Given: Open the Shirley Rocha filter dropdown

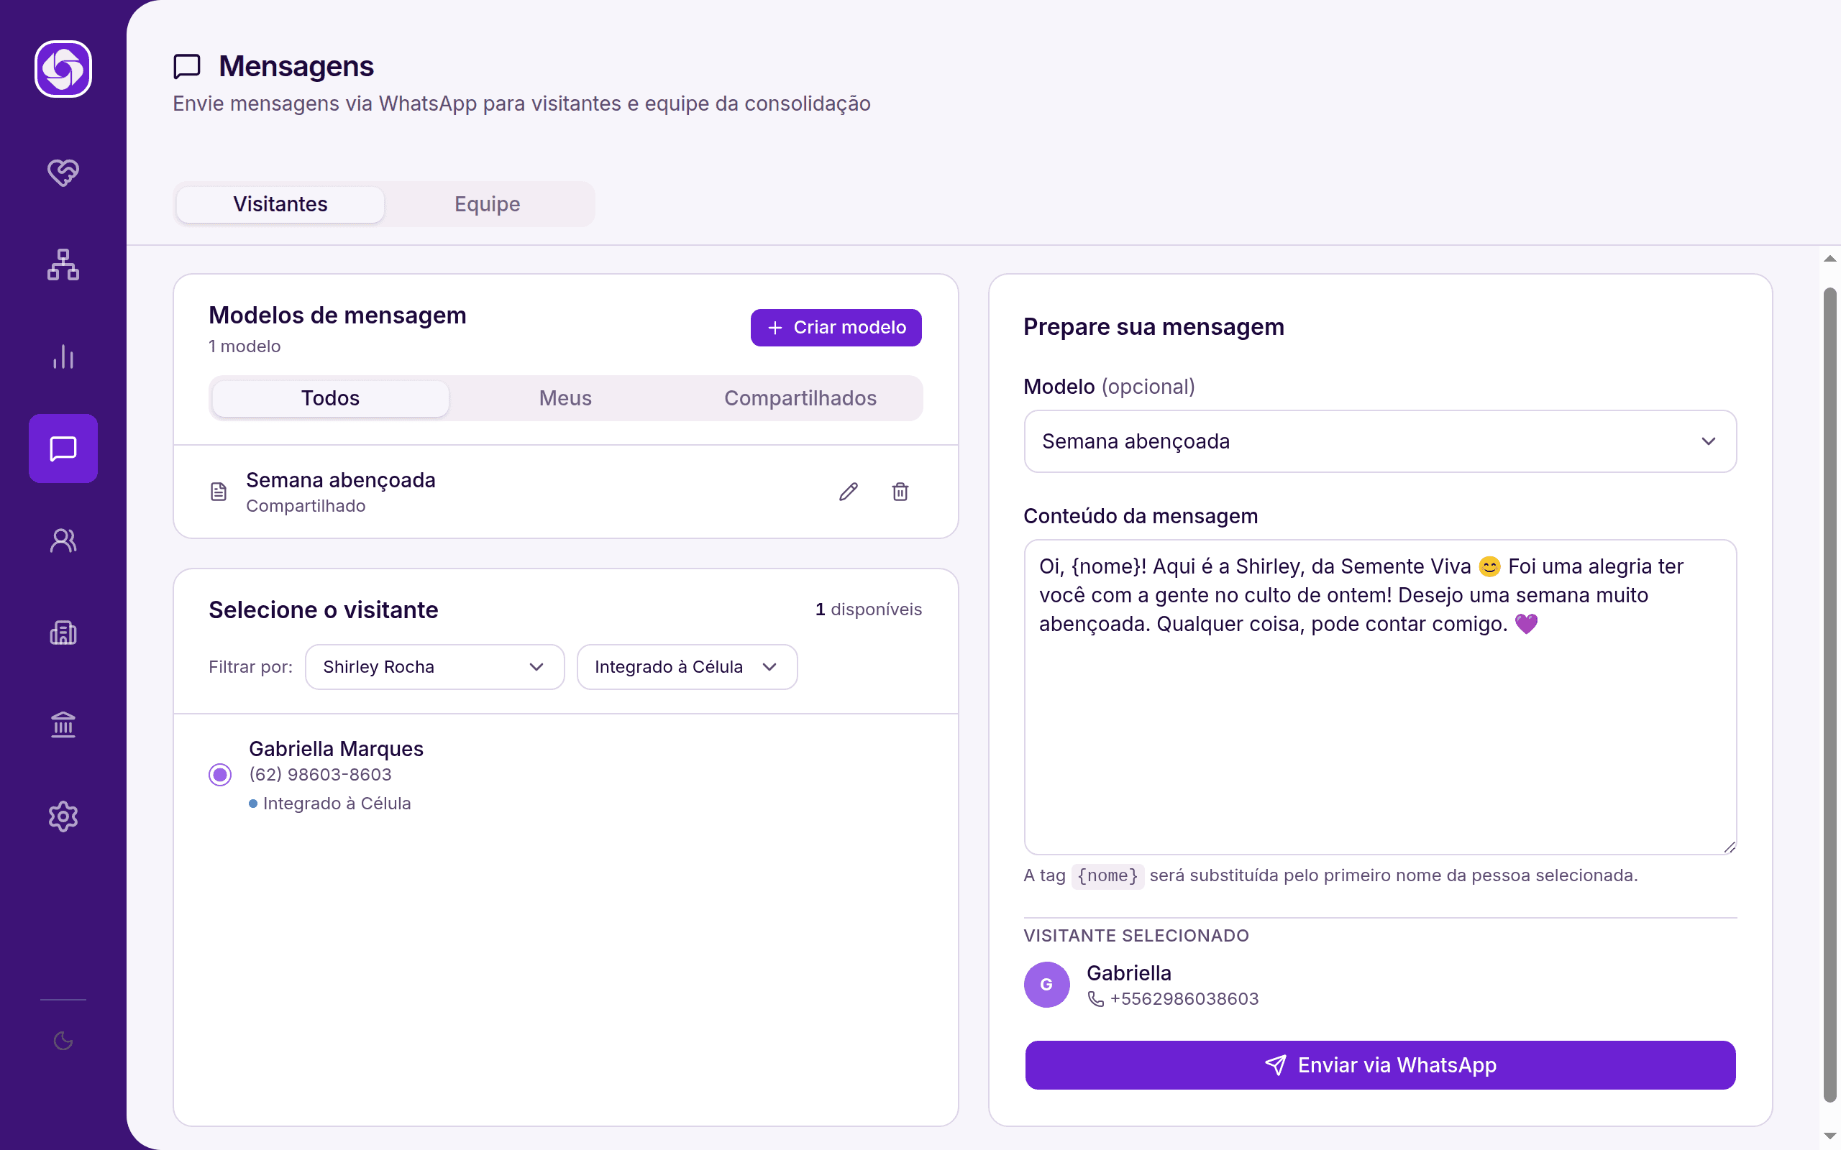Looking at the screenshot, I should click(x=434, y=667).
